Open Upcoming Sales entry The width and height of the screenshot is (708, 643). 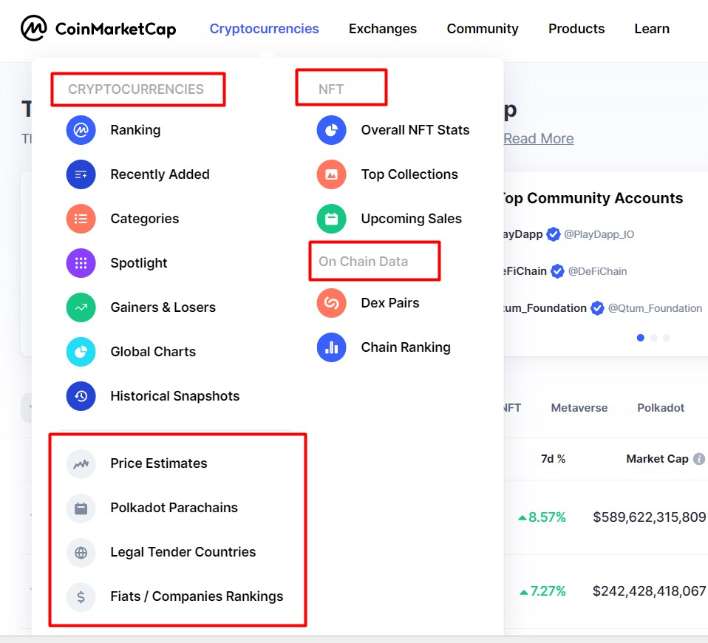pyautogui.click(x=412, y=219)
